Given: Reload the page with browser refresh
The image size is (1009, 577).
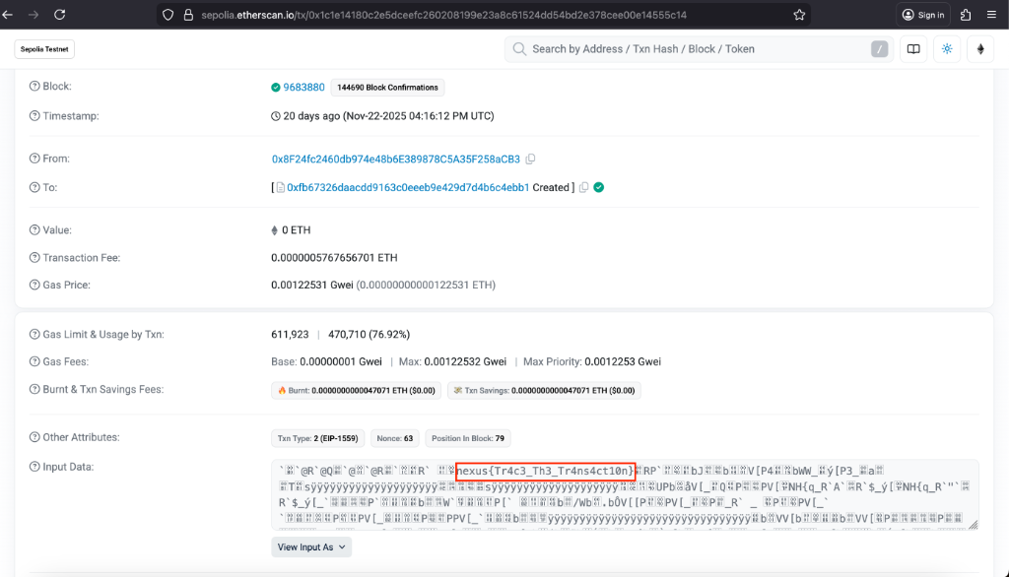Looking at the screenshot, I should [60, 15].
